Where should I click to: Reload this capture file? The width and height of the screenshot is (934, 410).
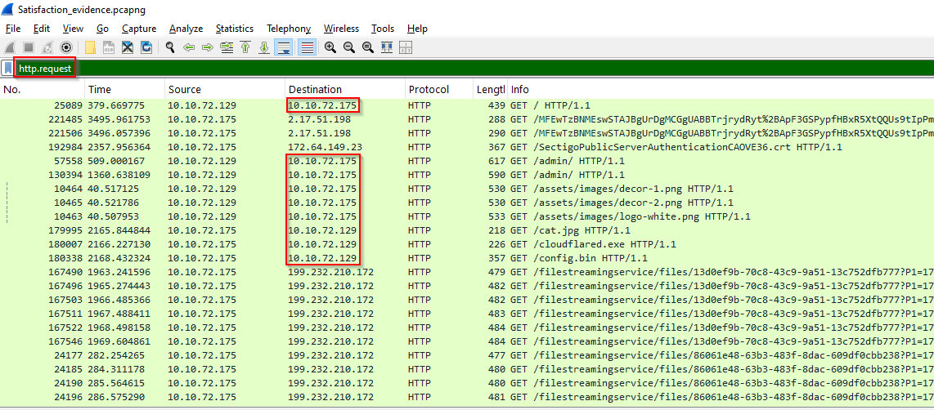point(146,47)
